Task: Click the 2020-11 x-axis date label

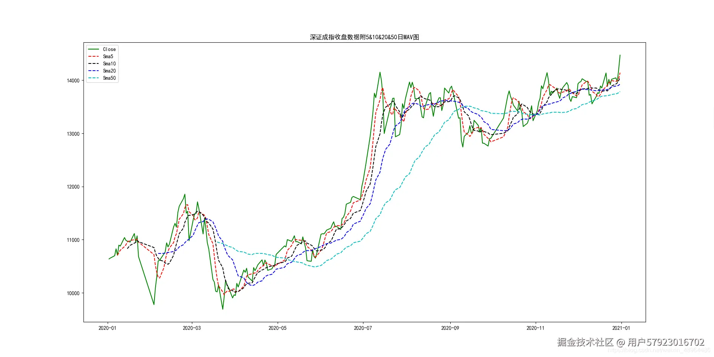Action: pyautogui.click(x=536, y=328)
